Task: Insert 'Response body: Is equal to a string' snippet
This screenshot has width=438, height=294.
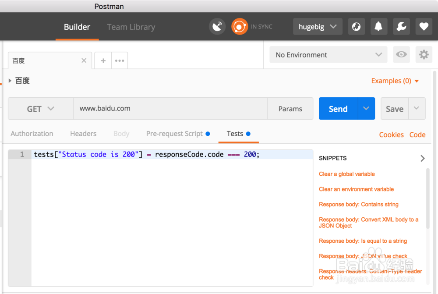Action: 363,241
